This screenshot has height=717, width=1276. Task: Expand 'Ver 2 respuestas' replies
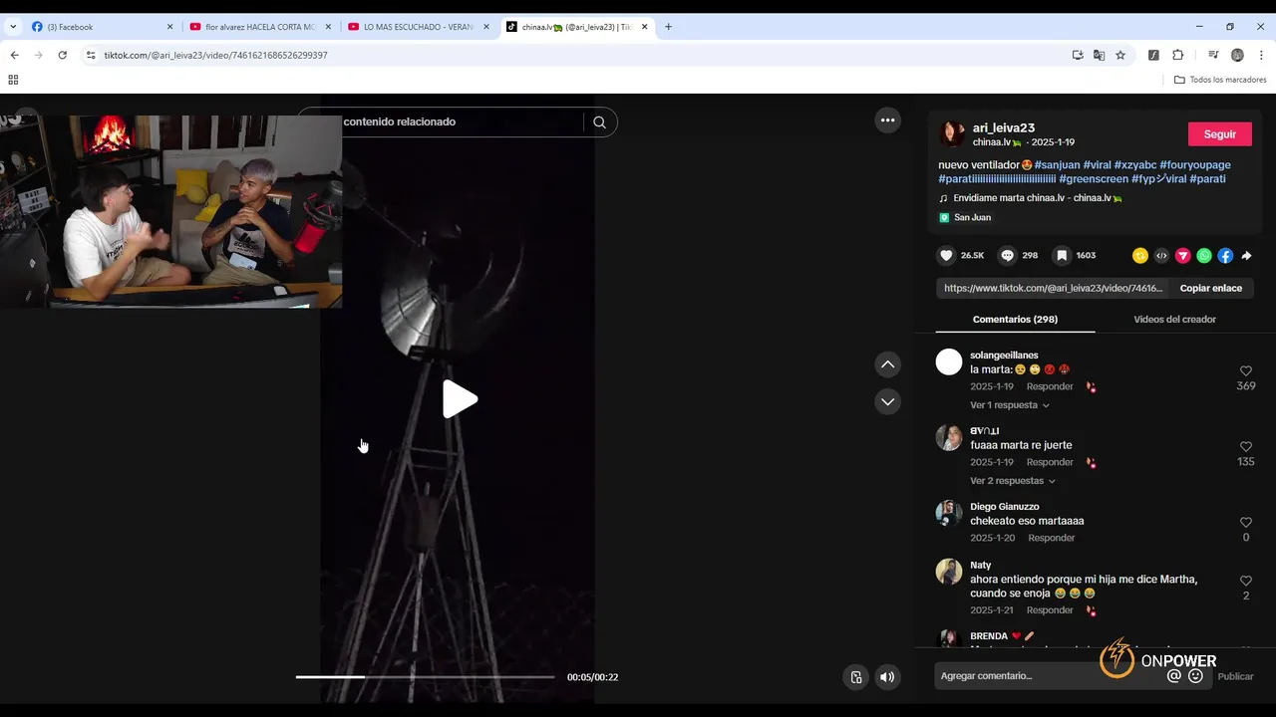(x=1013, y=481)
